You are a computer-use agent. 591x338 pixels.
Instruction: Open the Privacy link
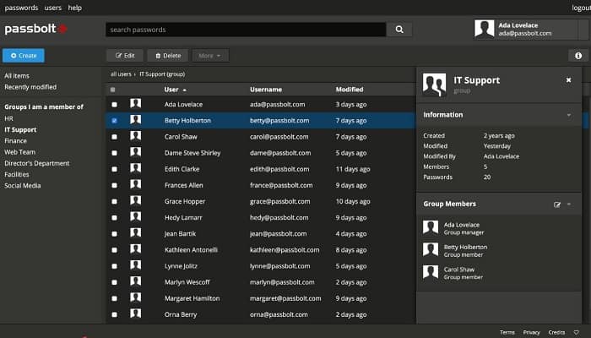coord(531,332)
